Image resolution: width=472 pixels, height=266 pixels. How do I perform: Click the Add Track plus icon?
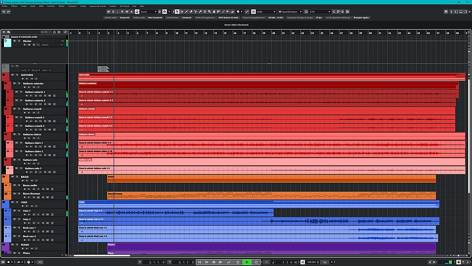pyautogui.click(x=4, y=32)
